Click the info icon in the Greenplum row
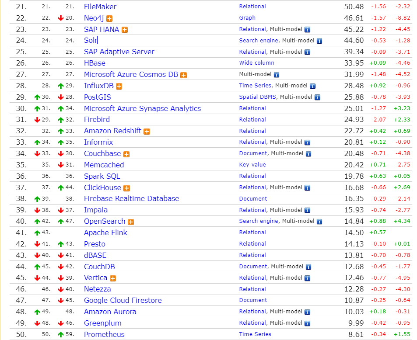The height and width of the screenshot is (340, 417). (x=307, y=323)
